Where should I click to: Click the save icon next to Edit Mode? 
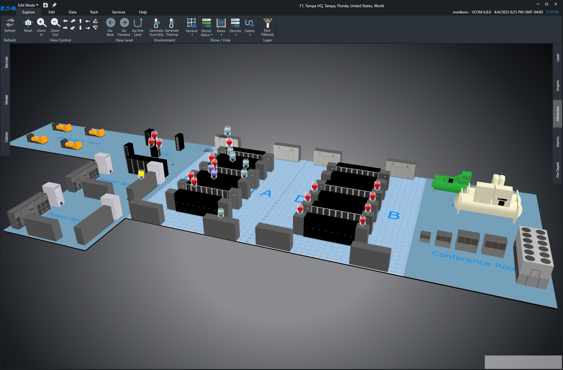pyautogui.click(x=45, y=5)
